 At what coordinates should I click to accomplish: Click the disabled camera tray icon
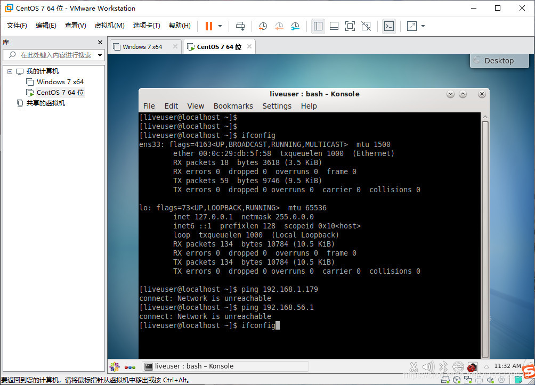473,367
